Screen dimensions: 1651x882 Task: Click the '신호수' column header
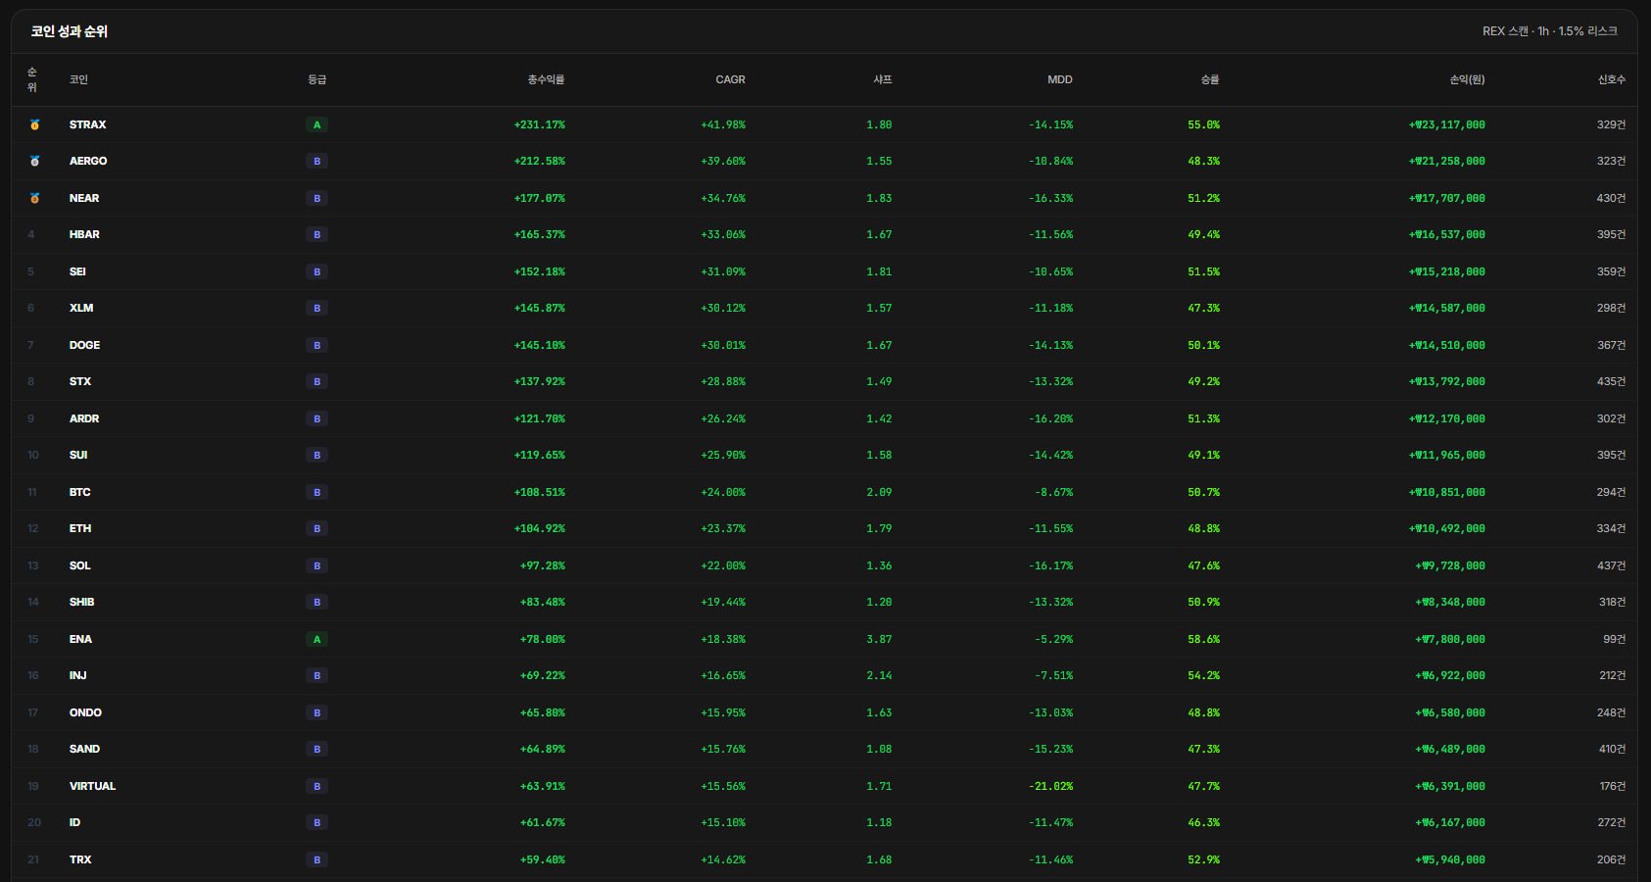(1612, 79)
